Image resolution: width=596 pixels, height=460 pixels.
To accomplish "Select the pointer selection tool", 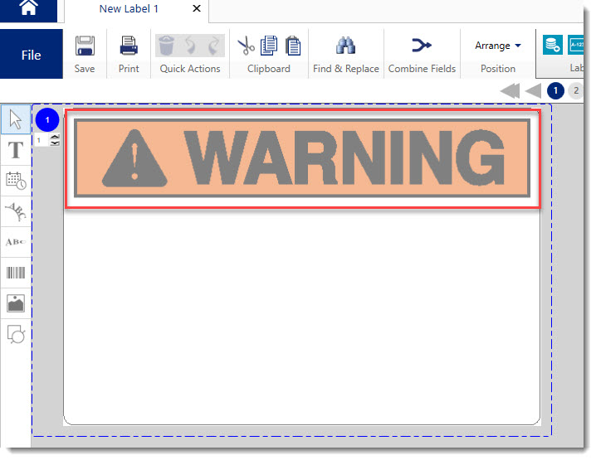I will pyautogui.click(x=15, y=119).
